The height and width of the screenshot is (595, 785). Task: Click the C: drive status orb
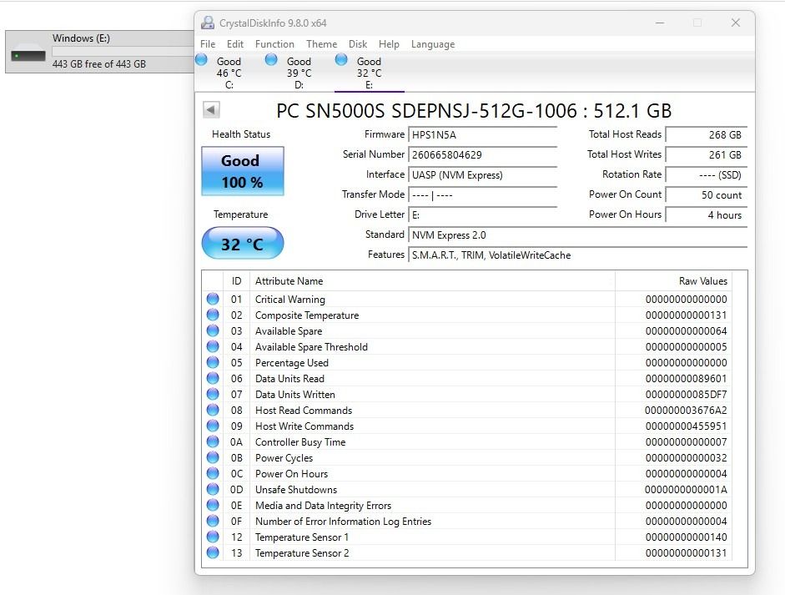click(x=201, y=59)
